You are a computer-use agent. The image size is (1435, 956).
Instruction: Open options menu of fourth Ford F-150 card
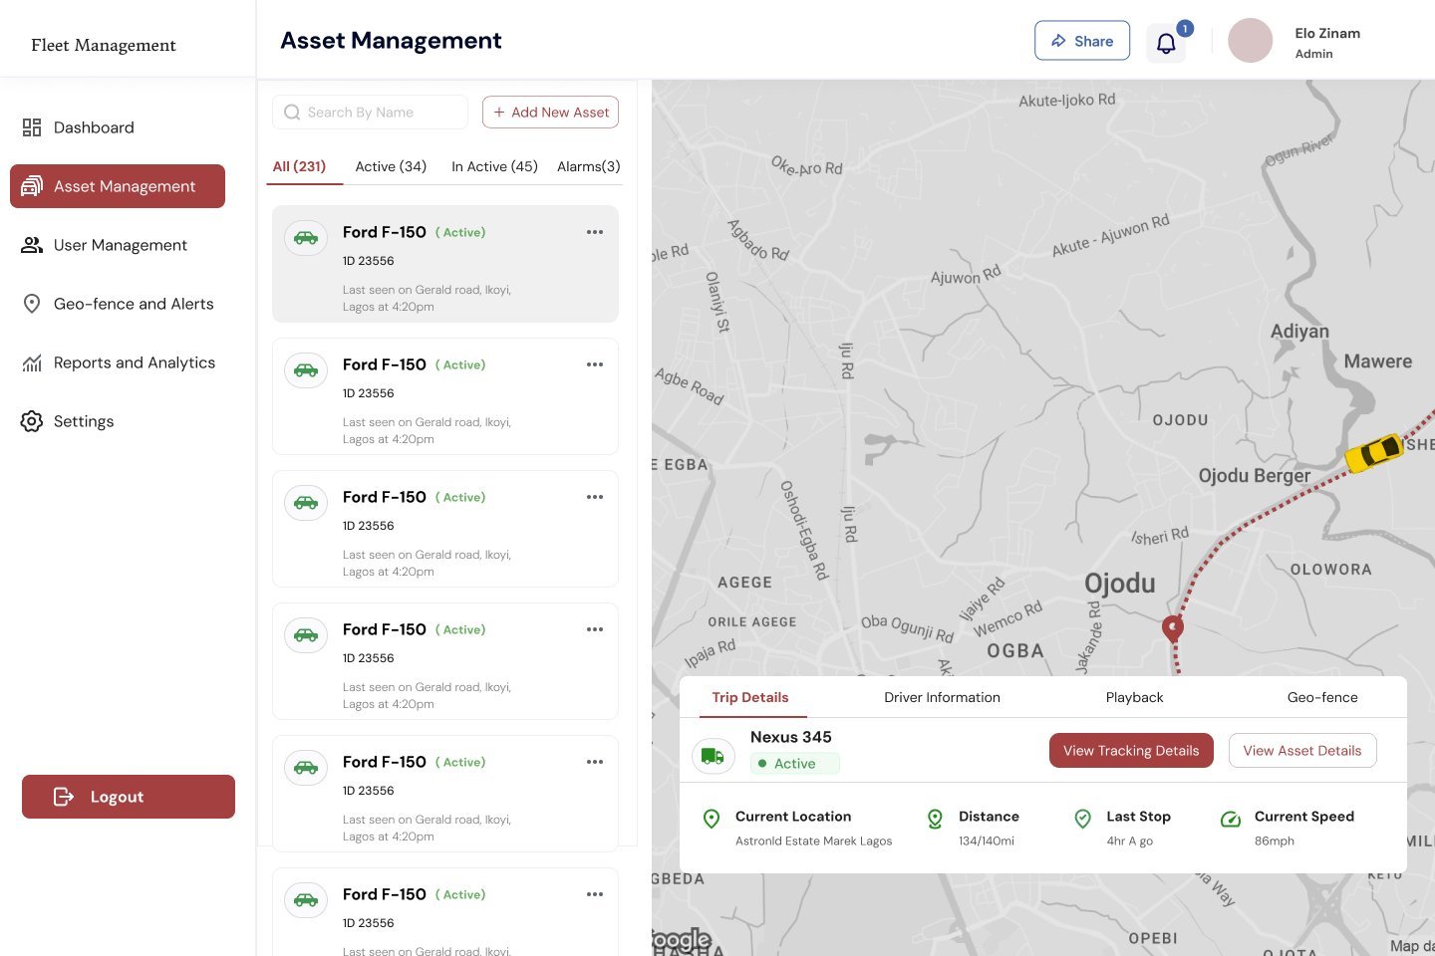point(595,629)
